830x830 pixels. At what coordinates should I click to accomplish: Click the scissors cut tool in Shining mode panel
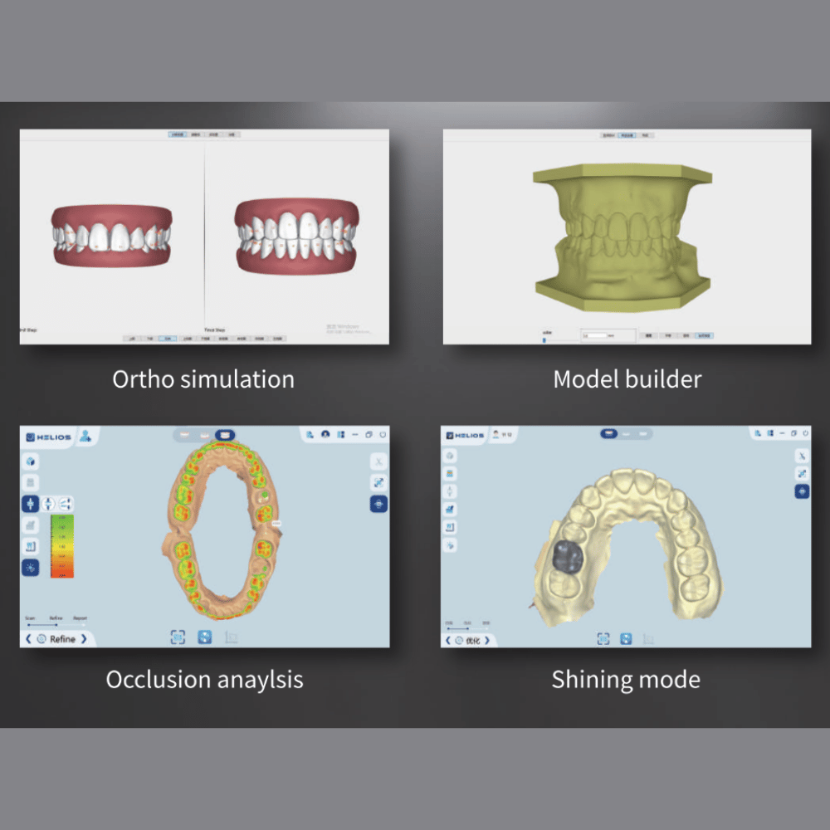click(802, 456)
